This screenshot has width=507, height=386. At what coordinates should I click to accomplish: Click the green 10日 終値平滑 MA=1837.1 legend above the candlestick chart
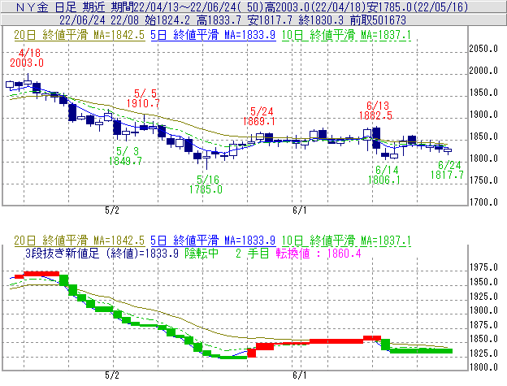(x=346, y=35)
